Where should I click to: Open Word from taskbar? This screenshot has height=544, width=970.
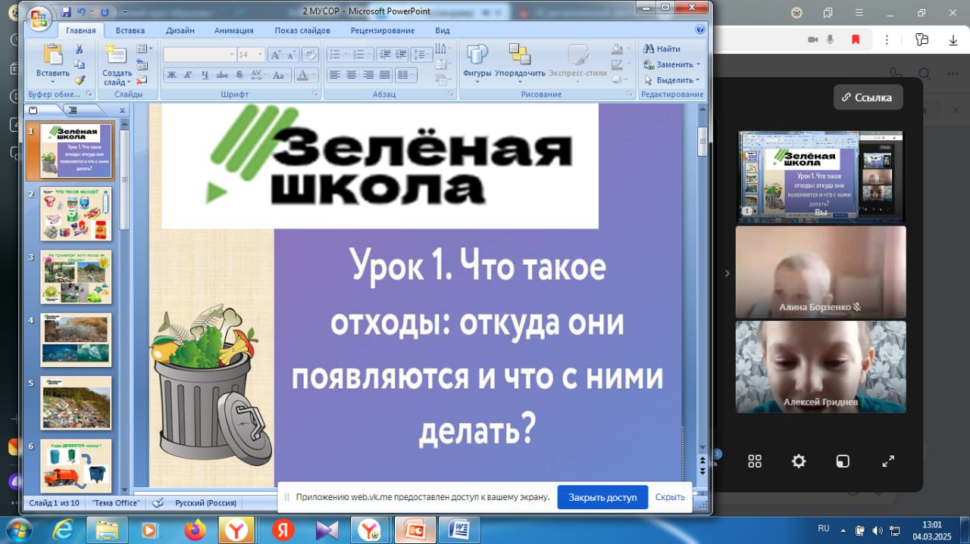pyautogui.click(x=458, y=529)
